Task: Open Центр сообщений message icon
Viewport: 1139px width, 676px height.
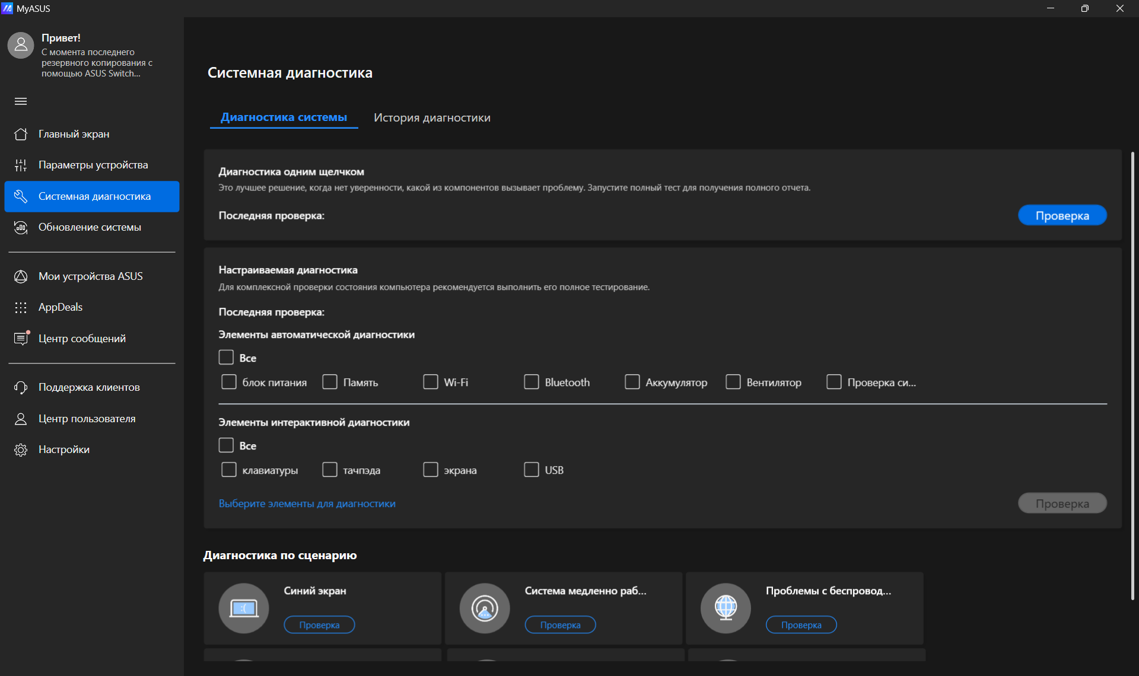Action: (x=21, y=339)
